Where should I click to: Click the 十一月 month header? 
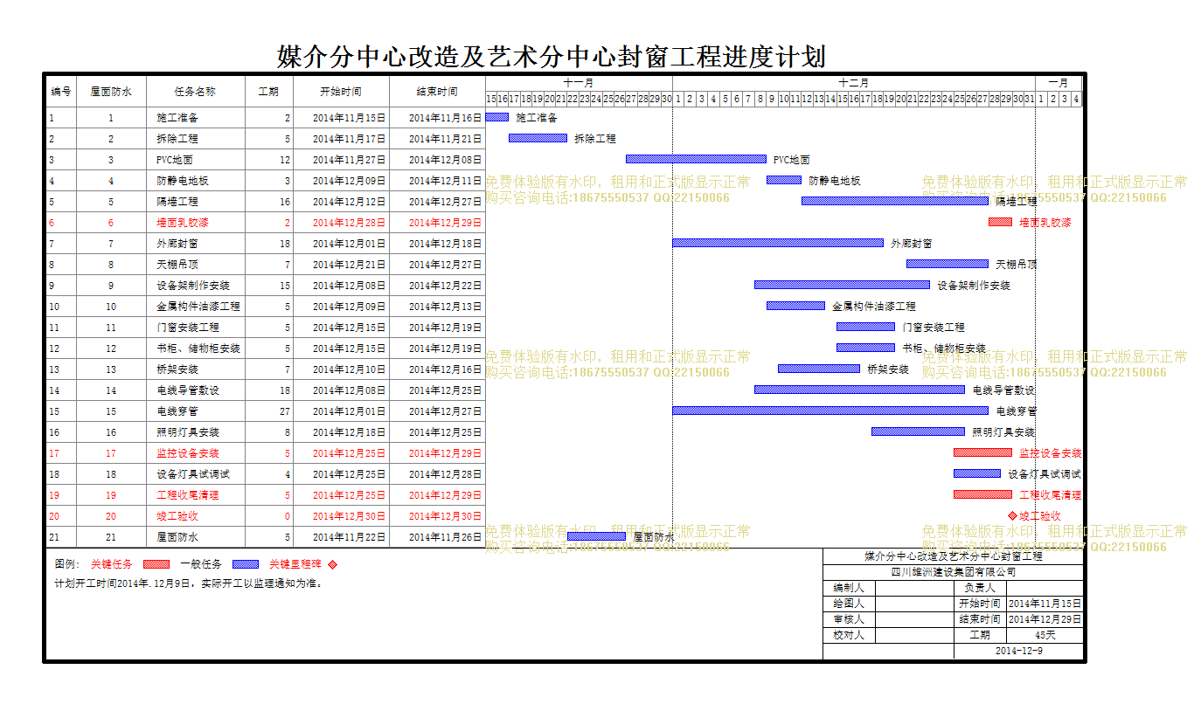pyautogui.click(x=579, y=83)
